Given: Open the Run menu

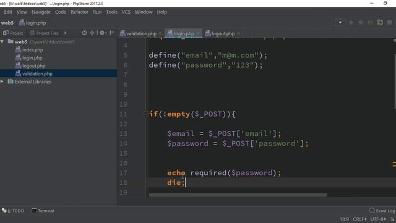Looking at the screenshot, I should pyautogui.click(x=97, y=12).
